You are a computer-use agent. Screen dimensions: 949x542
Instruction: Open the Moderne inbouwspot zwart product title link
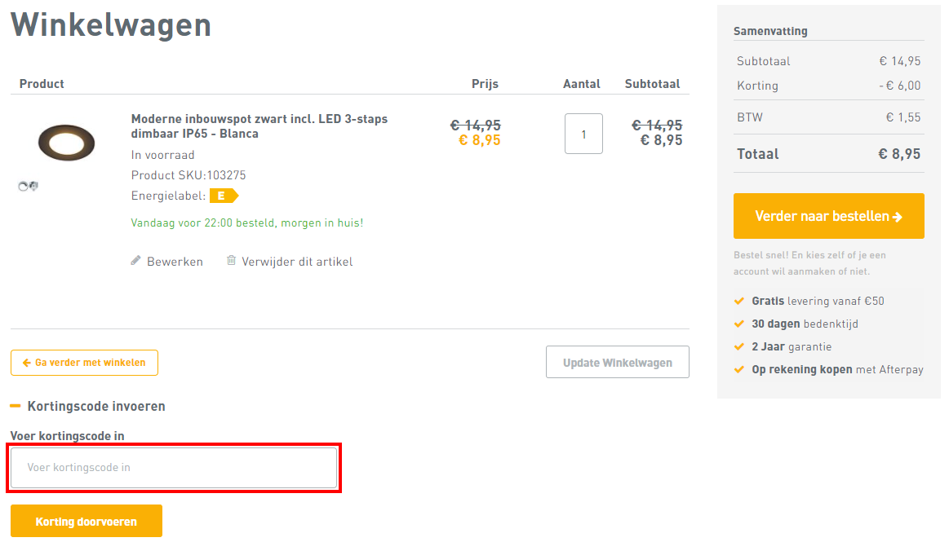259,126
